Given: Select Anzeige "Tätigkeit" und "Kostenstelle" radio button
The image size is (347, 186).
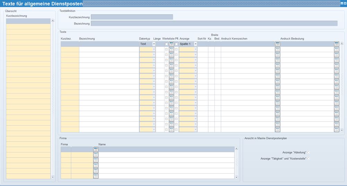Looking at the screenshot, I should point(308,159).
